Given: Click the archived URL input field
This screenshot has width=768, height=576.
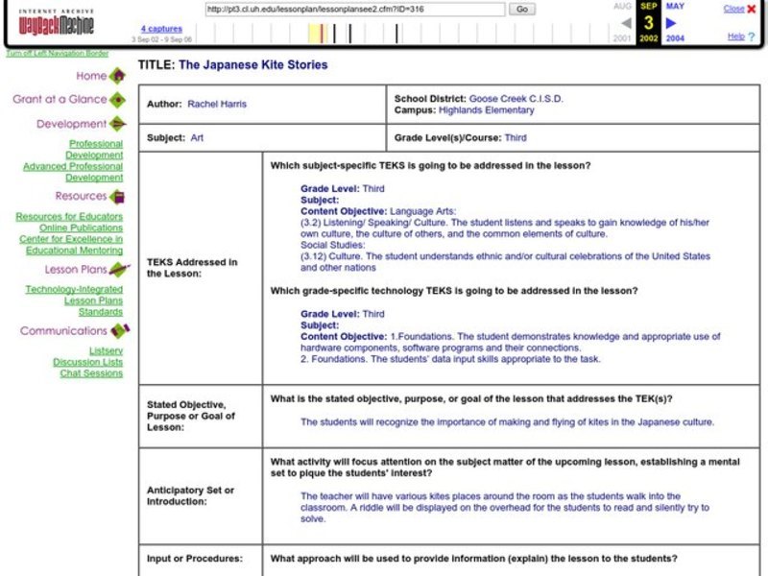Looking at the screenshot, I should tap(354, 9).
